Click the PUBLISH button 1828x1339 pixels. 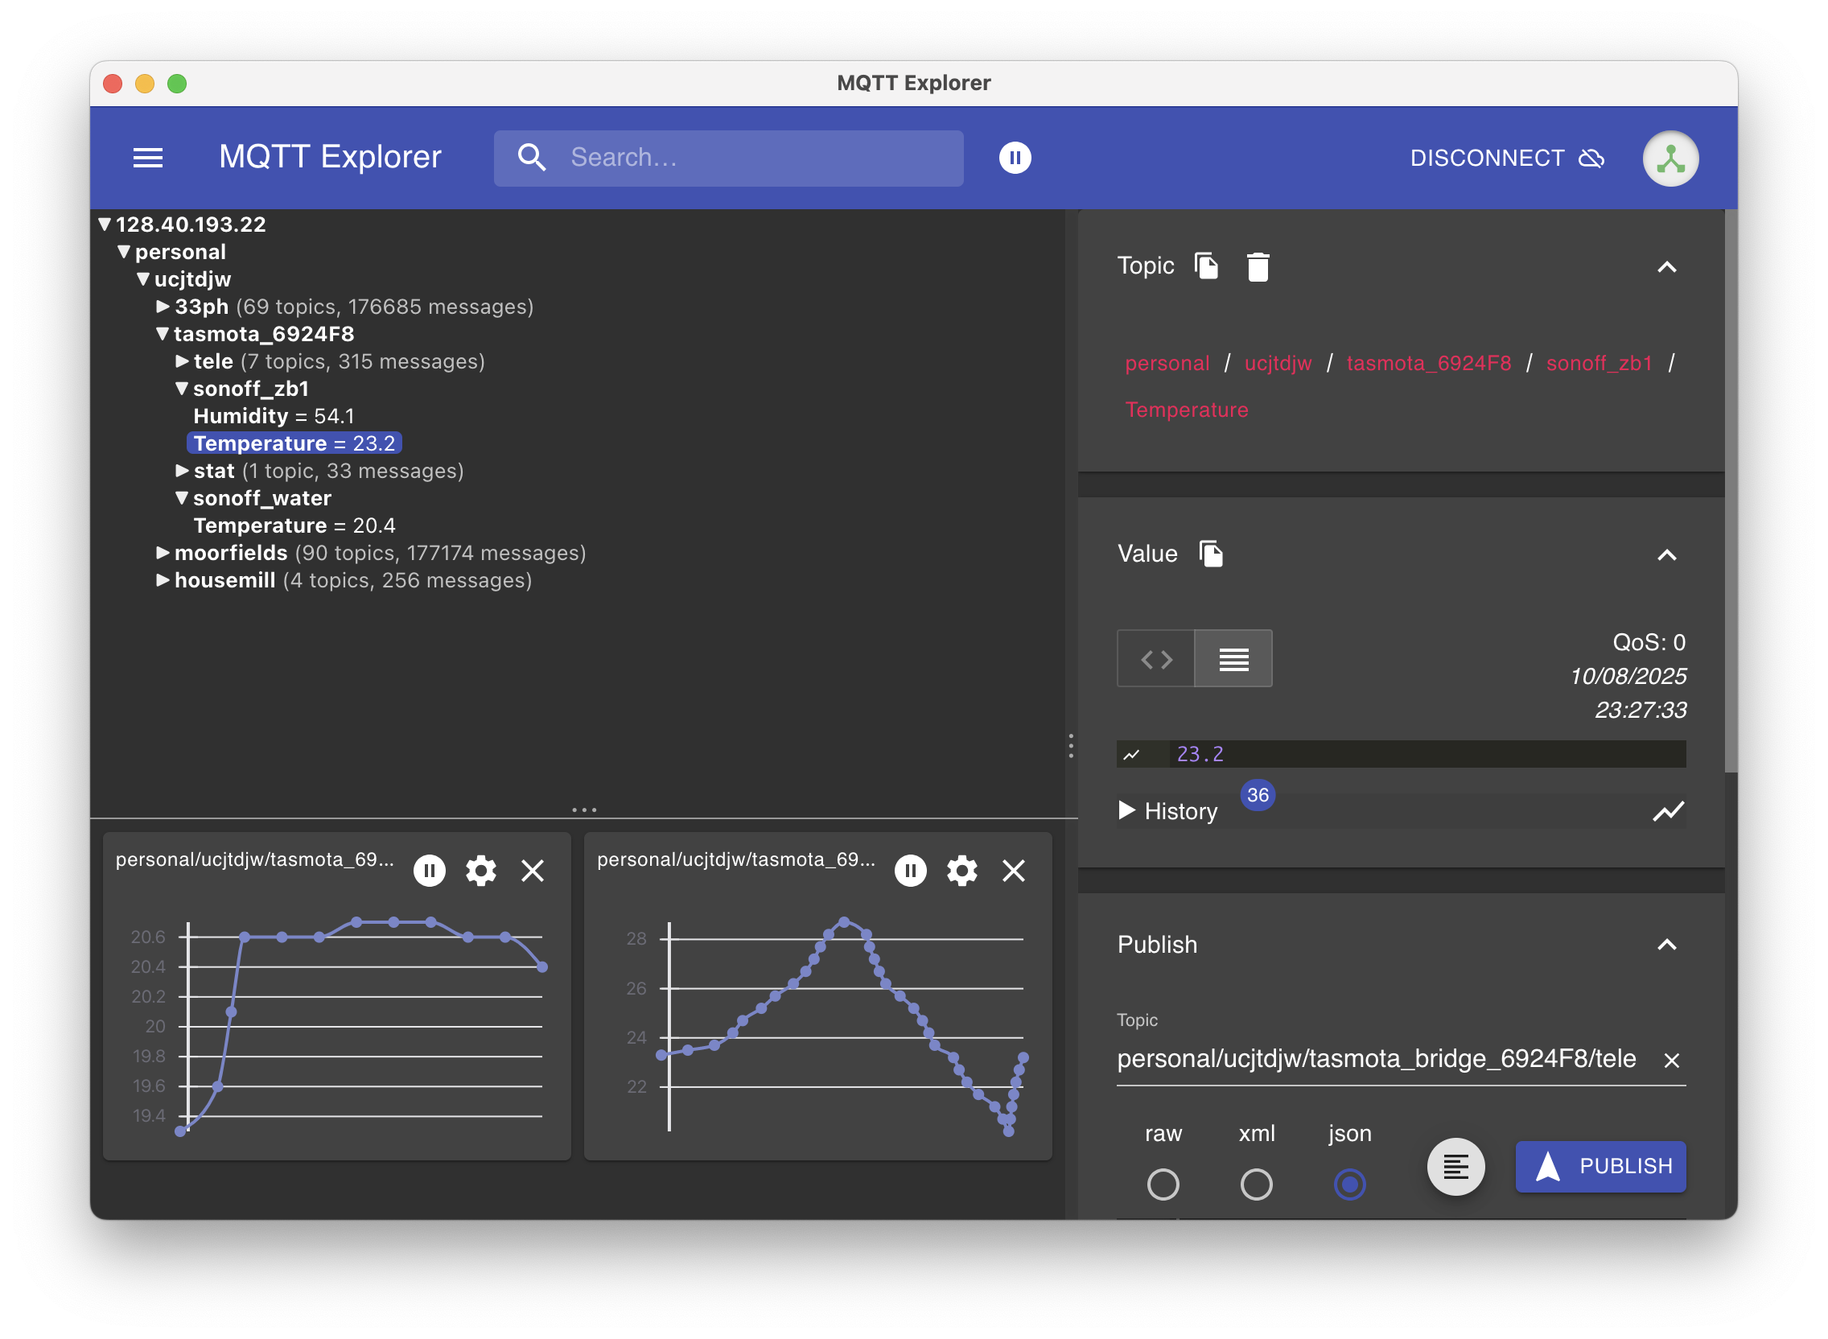1599,1166
